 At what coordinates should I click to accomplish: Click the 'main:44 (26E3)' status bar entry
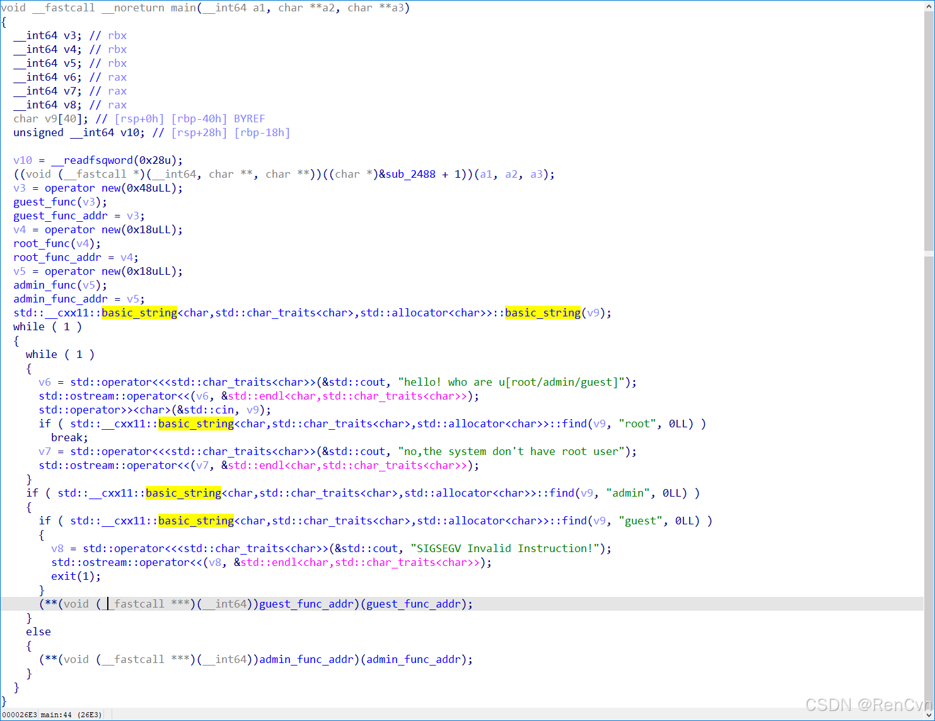[x=71, y=715]
